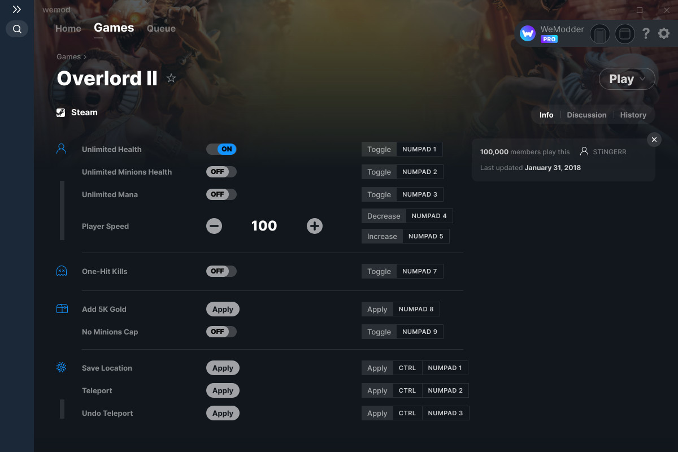Open the Queue tab

(161, 28)
